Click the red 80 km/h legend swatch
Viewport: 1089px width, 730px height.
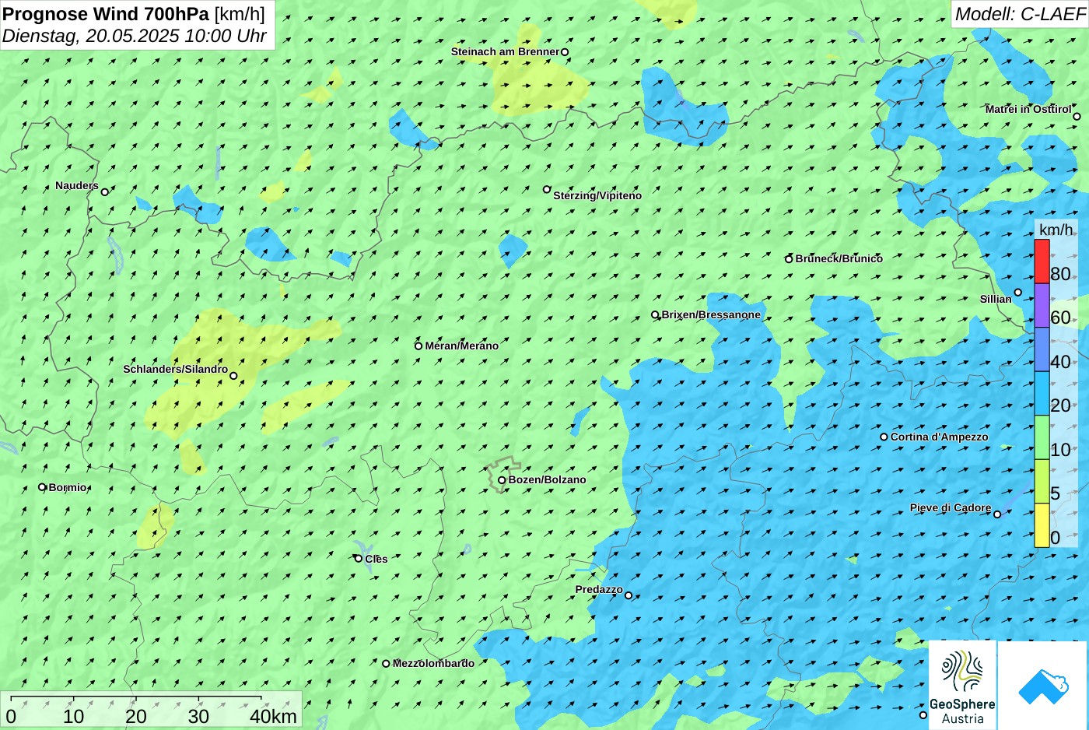click(x=1042, y=261)
